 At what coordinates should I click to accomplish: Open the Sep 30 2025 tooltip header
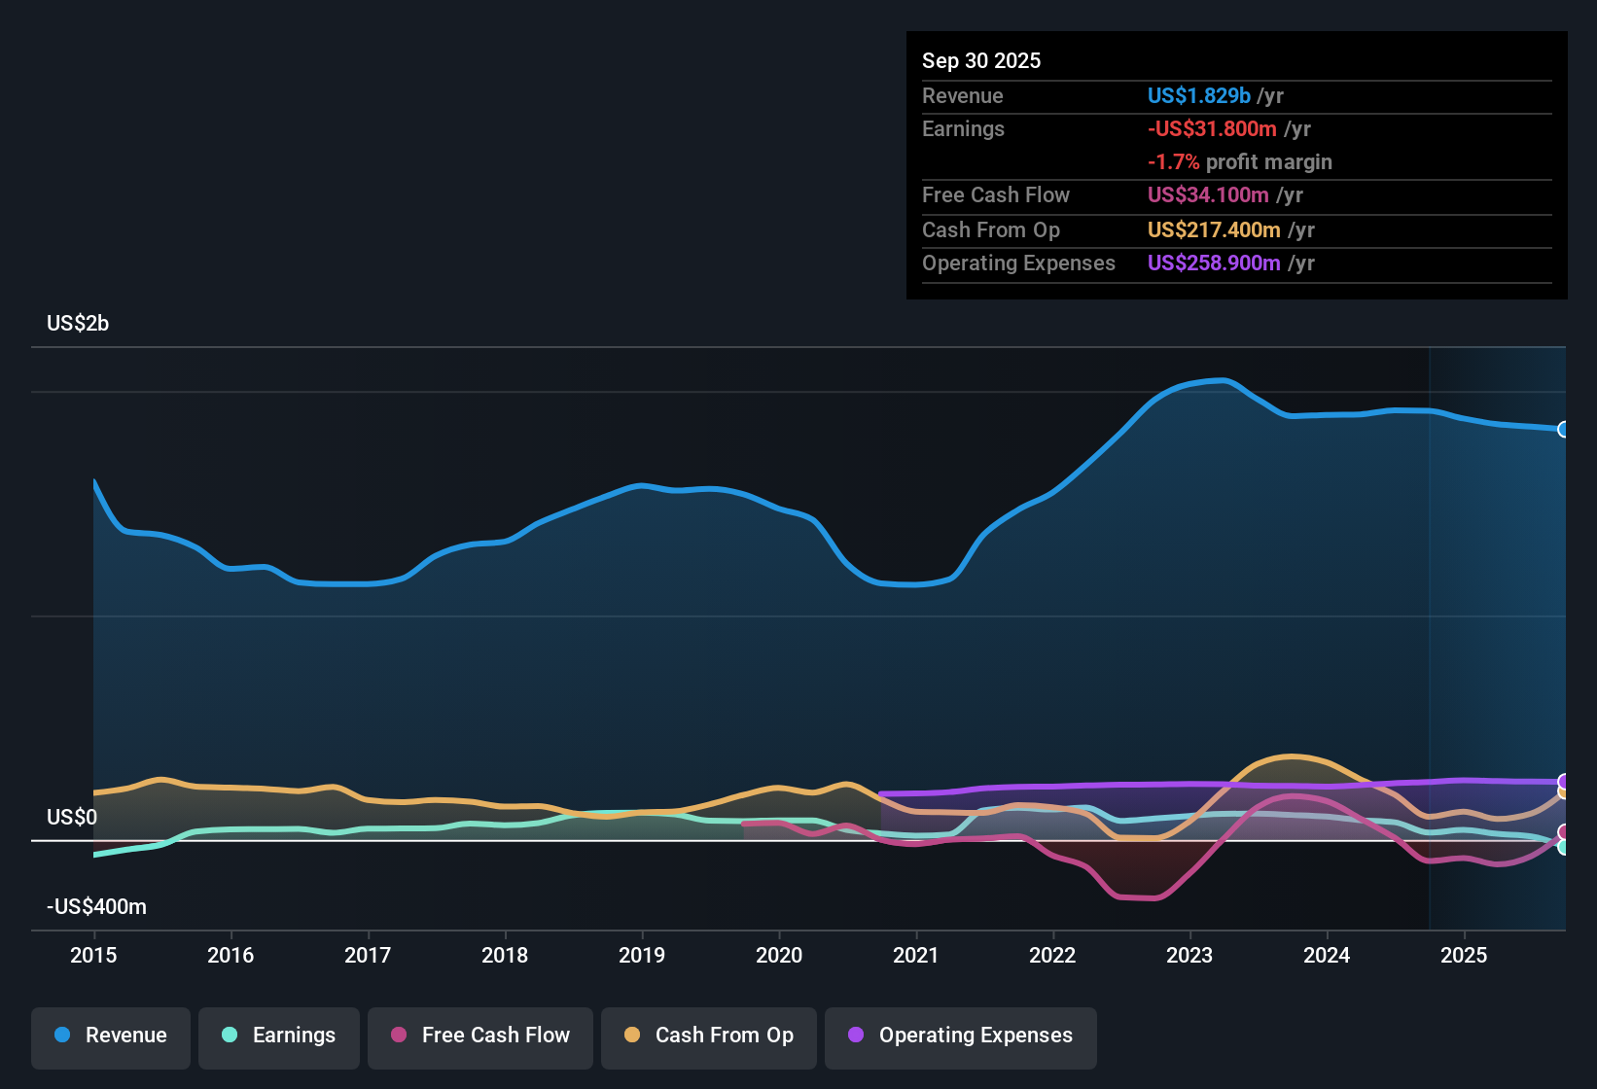[981, 60]
